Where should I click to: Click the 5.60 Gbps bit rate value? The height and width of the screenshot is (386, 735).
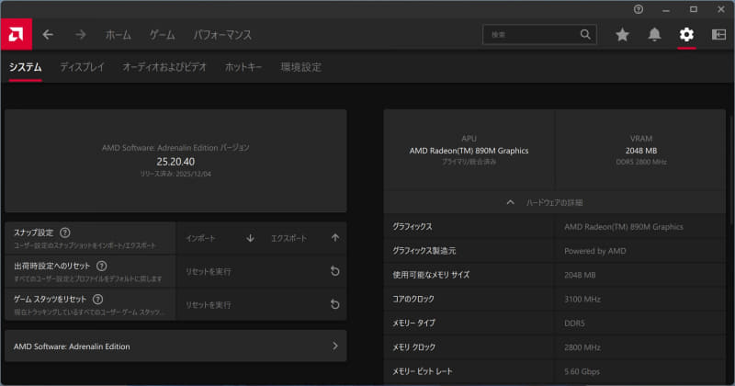coord(582,371)
